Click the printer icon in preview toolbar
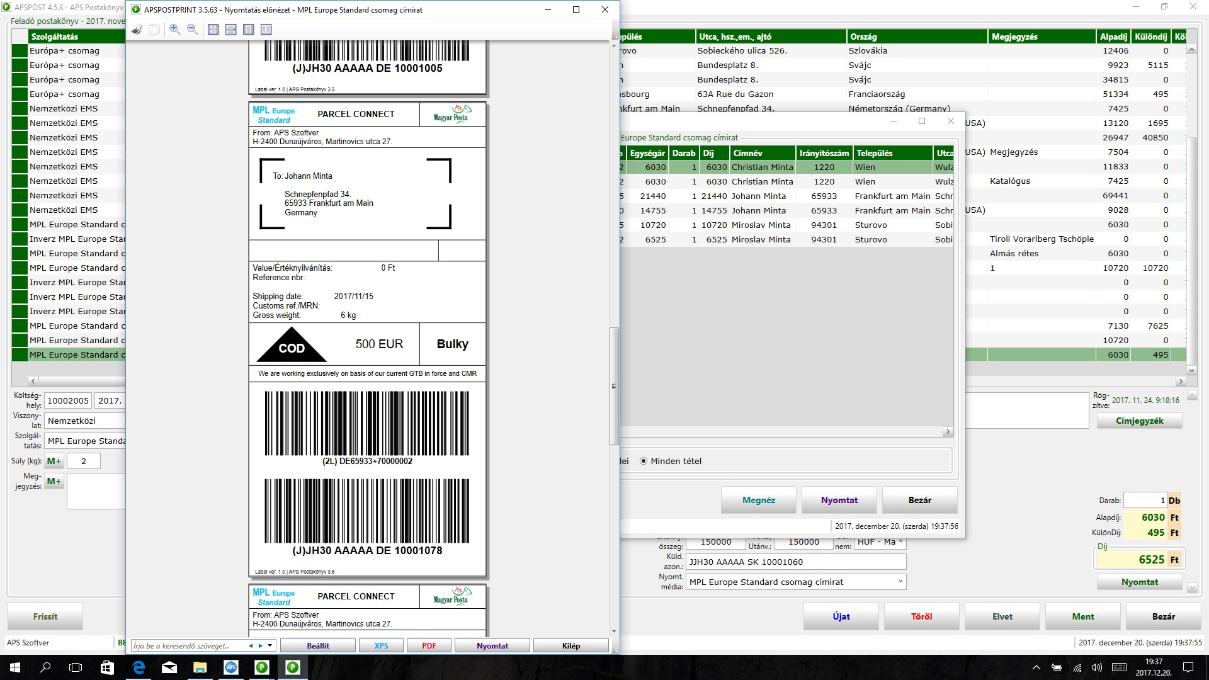Screen dimensions: 1209x680 tap(137, 30)
